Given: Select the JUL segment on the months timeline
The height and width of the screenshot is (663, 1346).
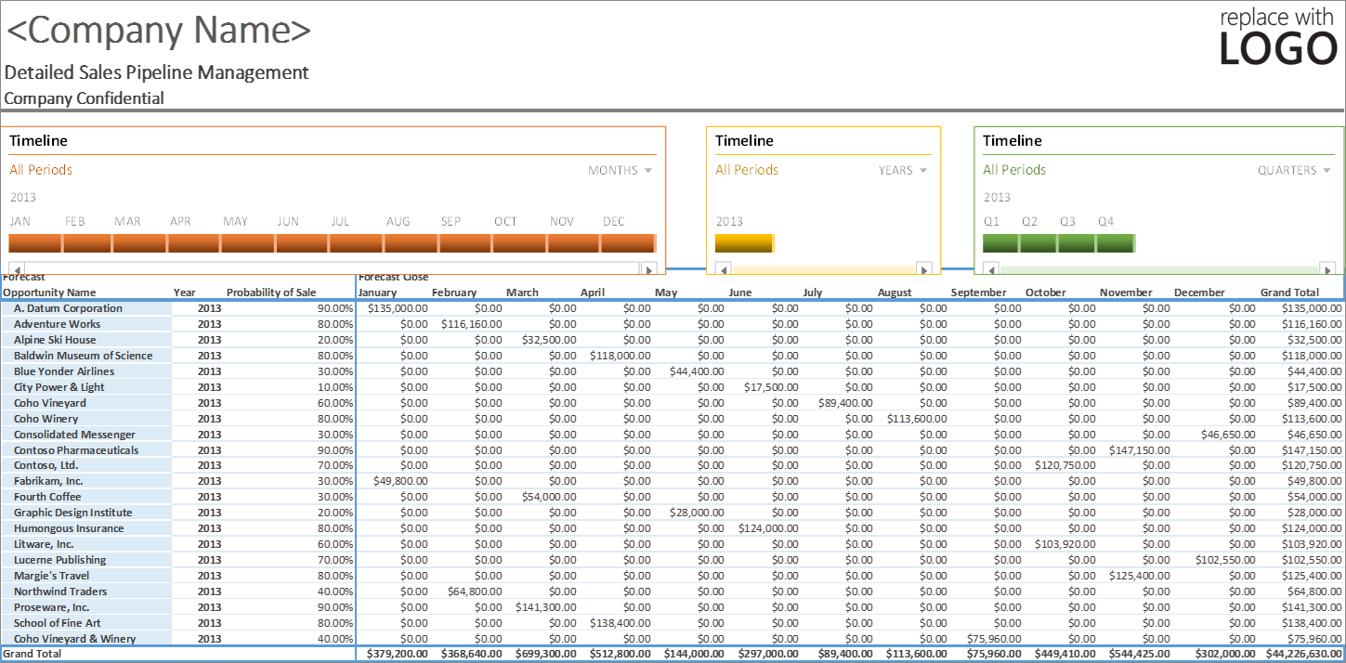Looking at the screenshot, I should tap(356, 243).
